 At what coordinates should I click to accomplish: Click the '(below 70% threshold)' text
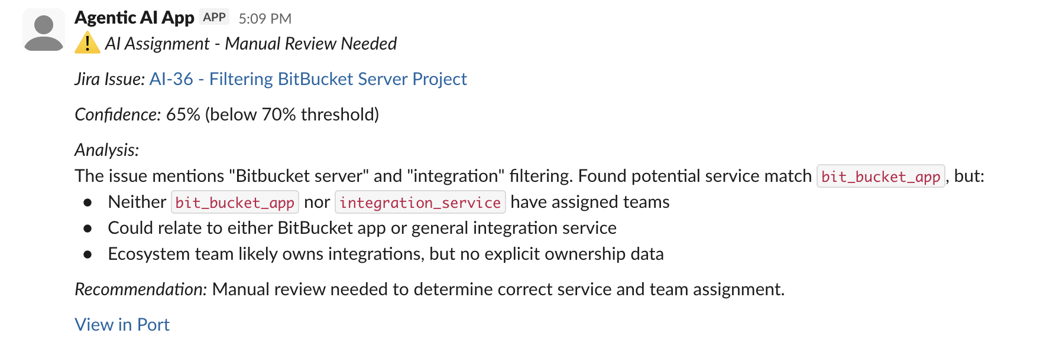point(292,115)
